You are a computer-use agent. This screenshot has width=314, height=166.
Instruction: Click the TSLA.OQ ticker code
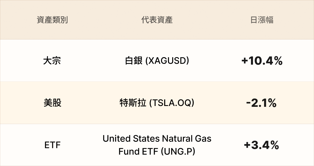click(x=172, y=103)
